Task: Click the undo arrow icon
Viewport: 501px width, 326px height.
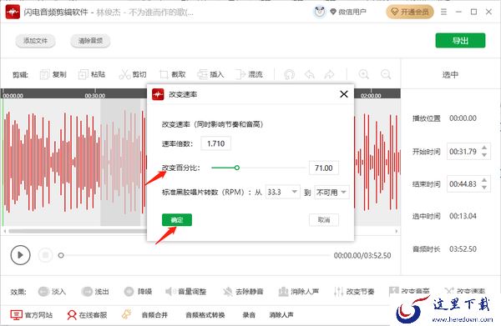Action: [309, 75]
